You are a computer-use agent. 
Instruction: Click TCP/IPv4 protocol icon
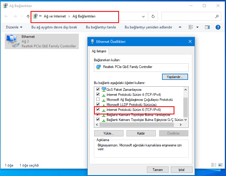(x=103, y=95)
